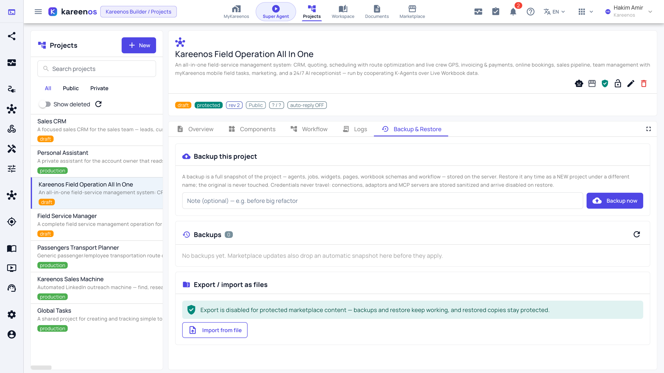This screenshot has height=373, width=664.
Task: Select Kareenos Sales Machine project
Action: tap(97, 288)
